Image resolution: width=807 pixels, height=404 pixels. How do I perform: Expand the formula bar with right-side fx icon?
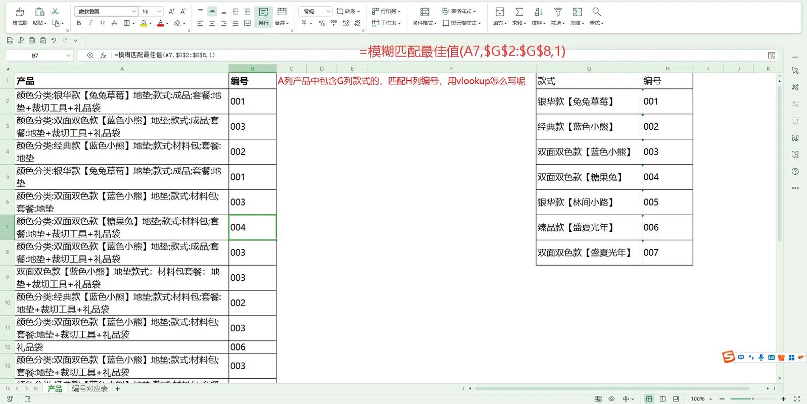[771, 56]
